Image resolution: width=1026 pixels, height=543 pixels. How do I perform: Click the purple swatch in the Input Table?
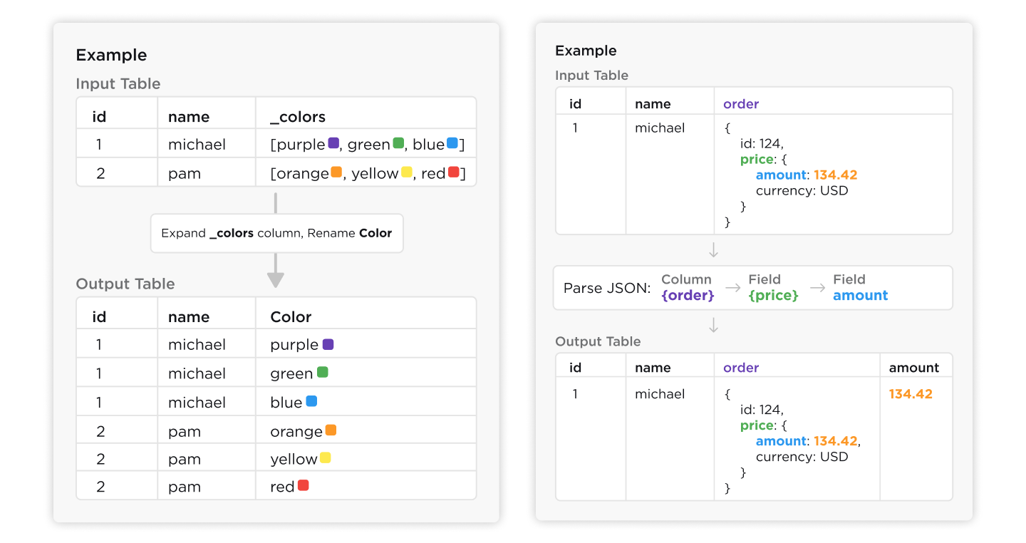click(333, 143)
